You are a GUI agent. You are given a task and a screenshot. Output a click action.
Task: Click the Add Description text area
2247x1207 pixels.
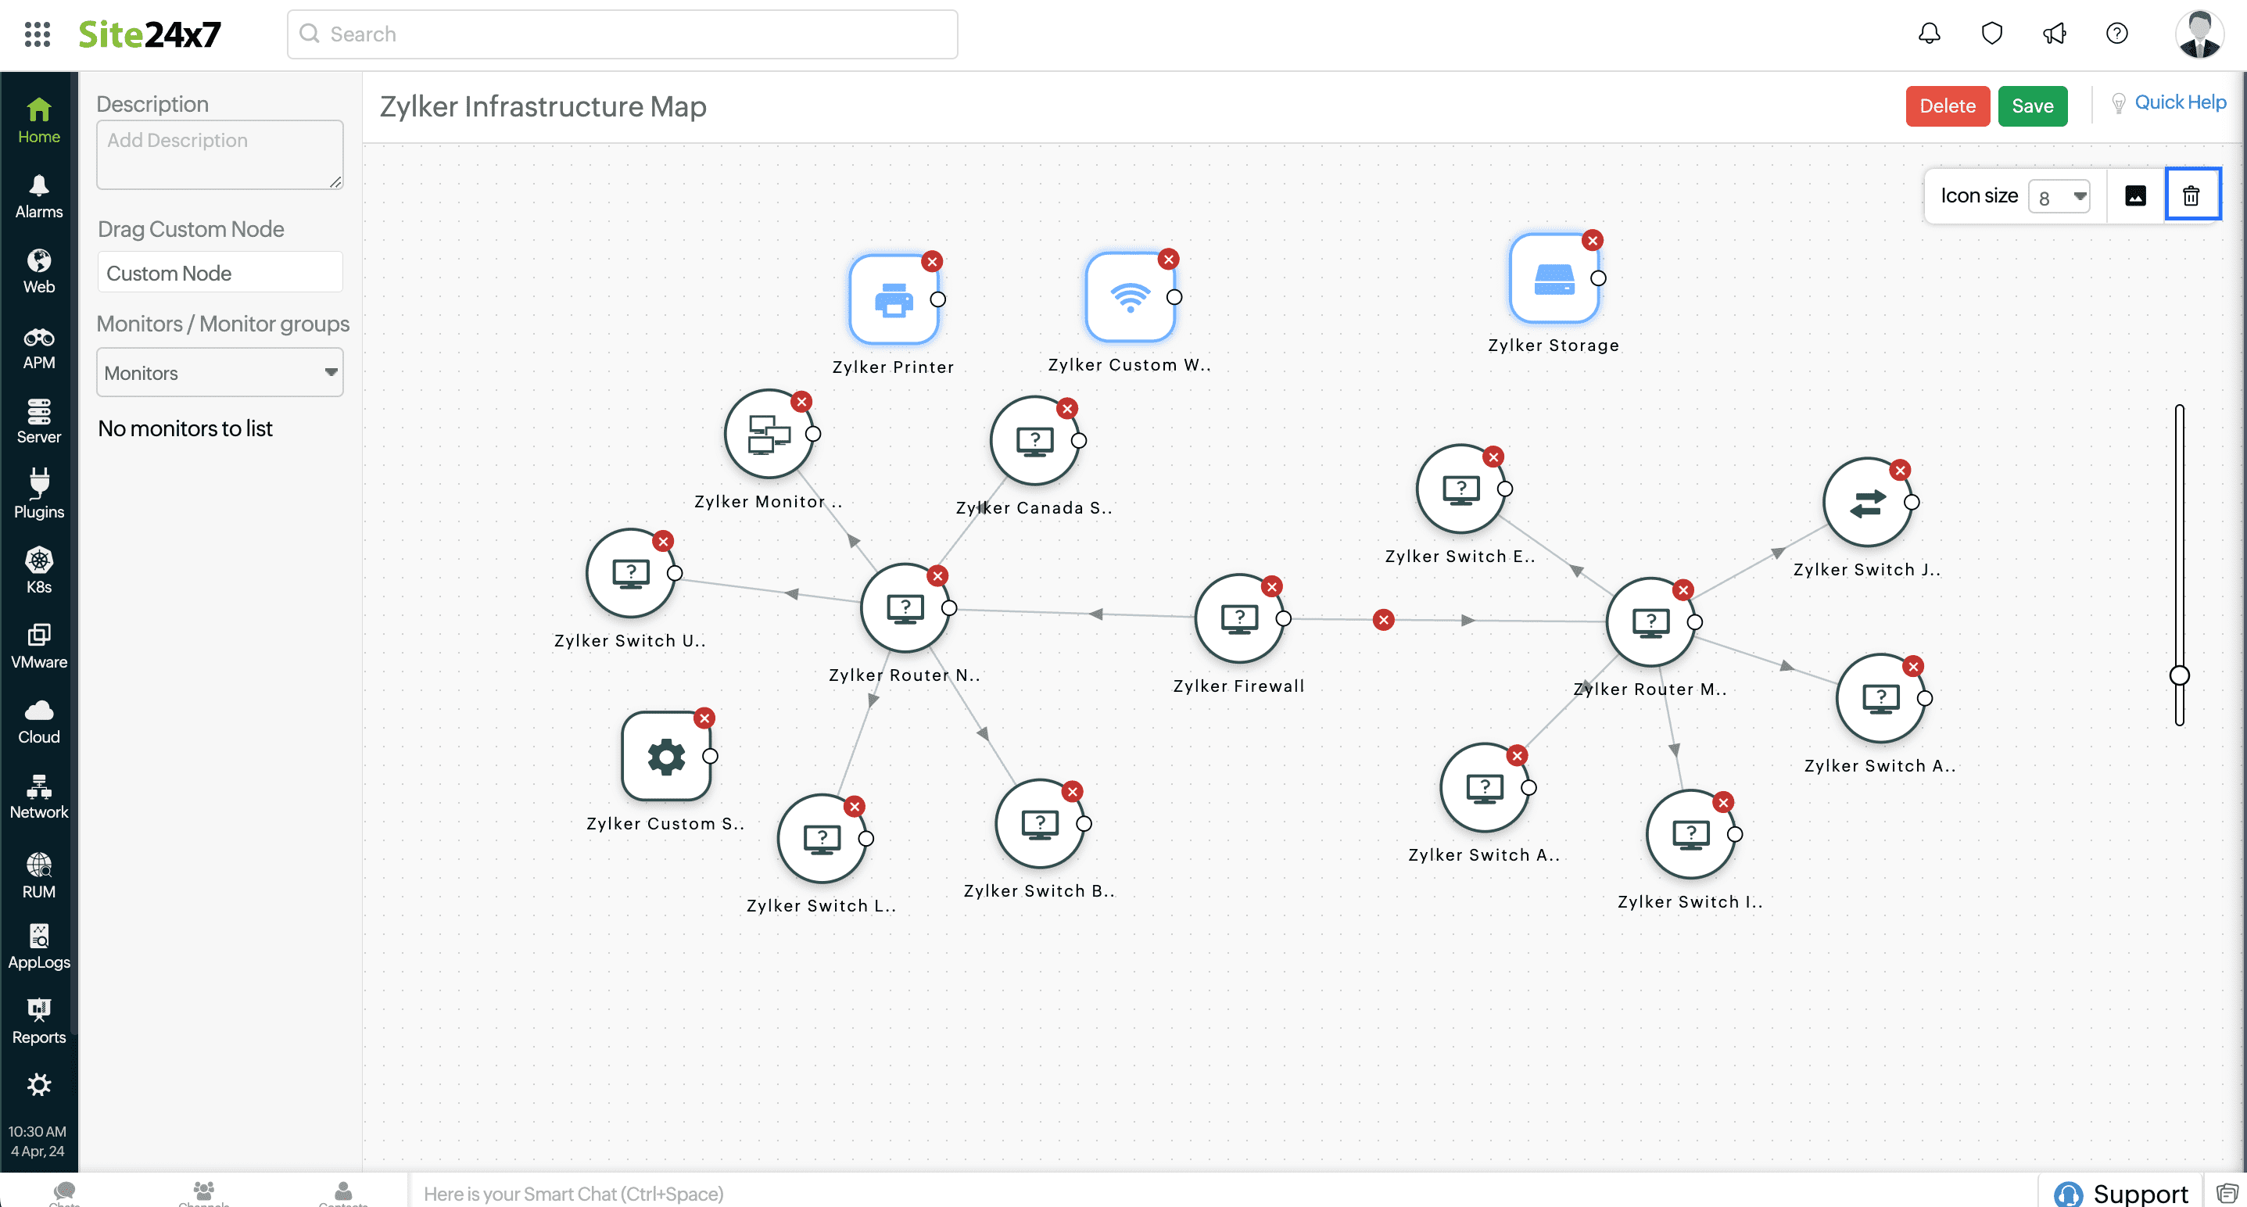(x=220, y=156)
